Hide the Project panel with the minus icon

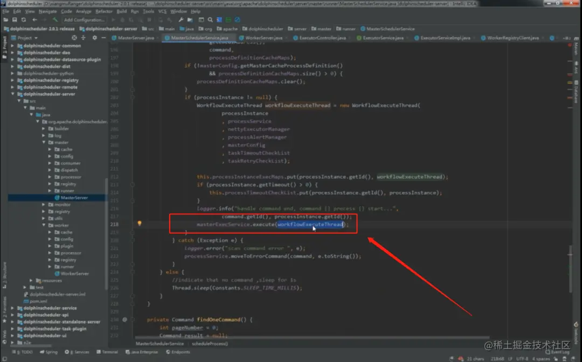(x=103, y=38)
